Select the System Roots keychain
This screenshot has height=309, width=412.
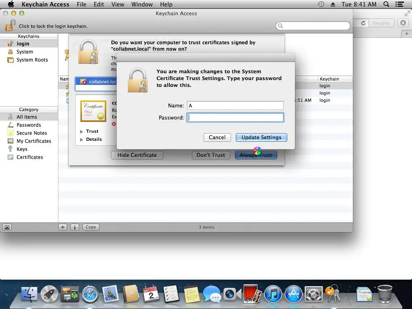29,60
